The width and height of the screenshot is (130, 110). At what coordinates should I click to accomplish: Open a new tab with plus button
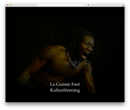click(123, 6)
